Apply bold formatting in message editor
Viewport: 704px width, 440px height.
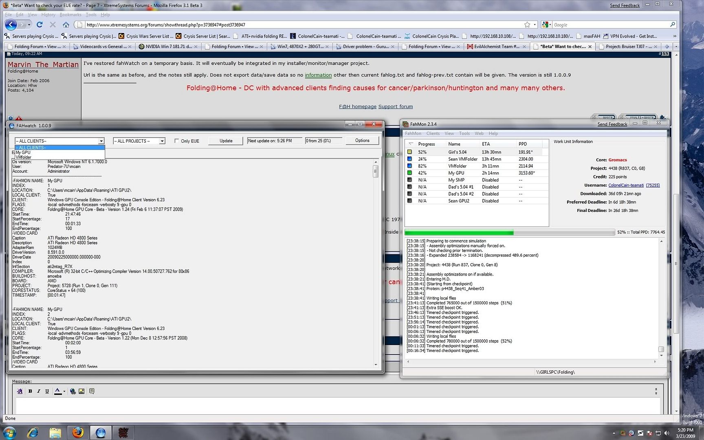click(30, 391)
